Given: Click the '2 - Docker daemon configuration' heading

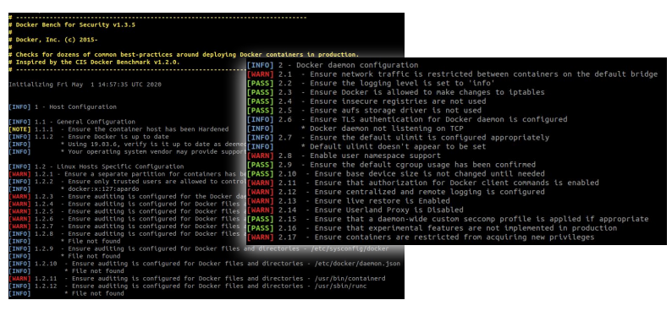Looking at the screenshot, I should [333, 65].
